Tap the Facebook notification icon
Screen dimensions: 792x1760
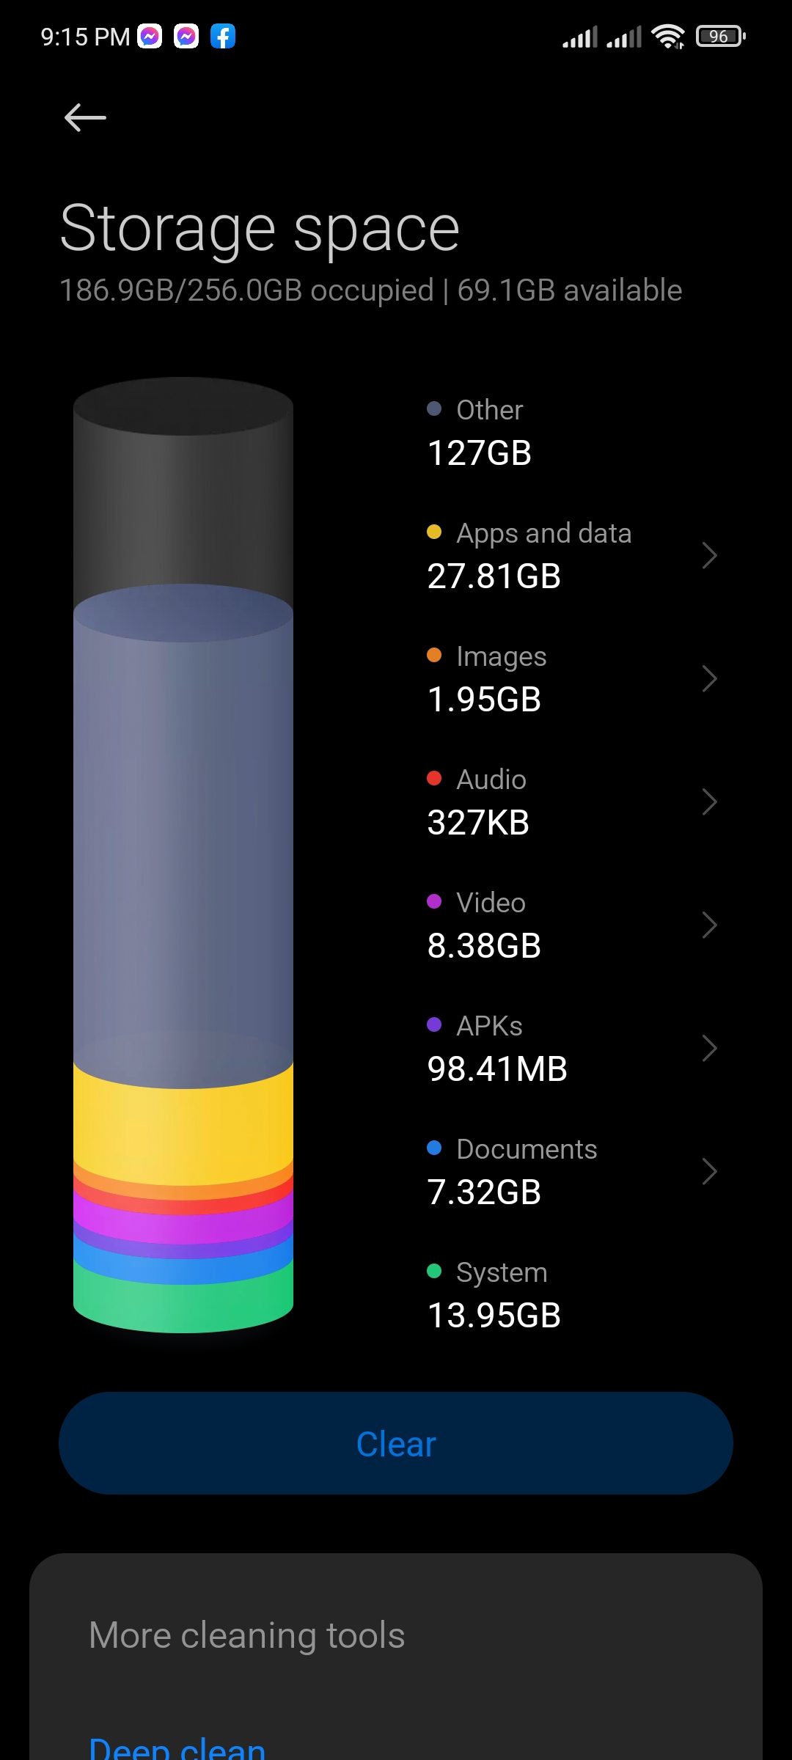223,36
